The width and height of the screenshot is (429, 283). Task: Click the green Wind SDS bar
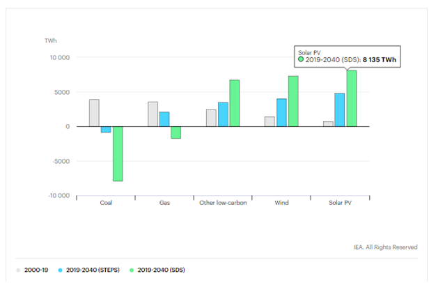(x=293, y=101)
